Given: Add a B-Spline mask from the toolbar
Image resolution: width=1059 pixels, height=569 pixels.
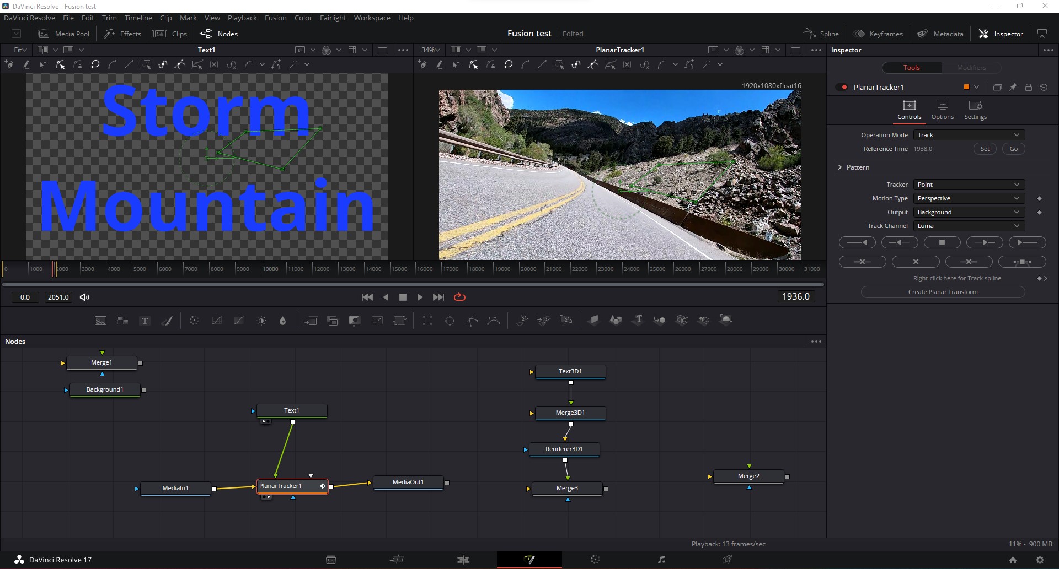Looking at the screenshot, I should [x=494, y=321].
